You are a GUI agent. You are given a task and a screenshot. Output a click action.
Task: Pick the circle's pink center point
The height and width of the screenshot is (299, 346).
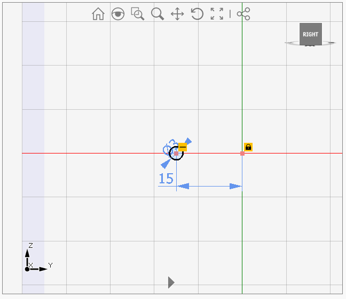click(x=176, y=153)
